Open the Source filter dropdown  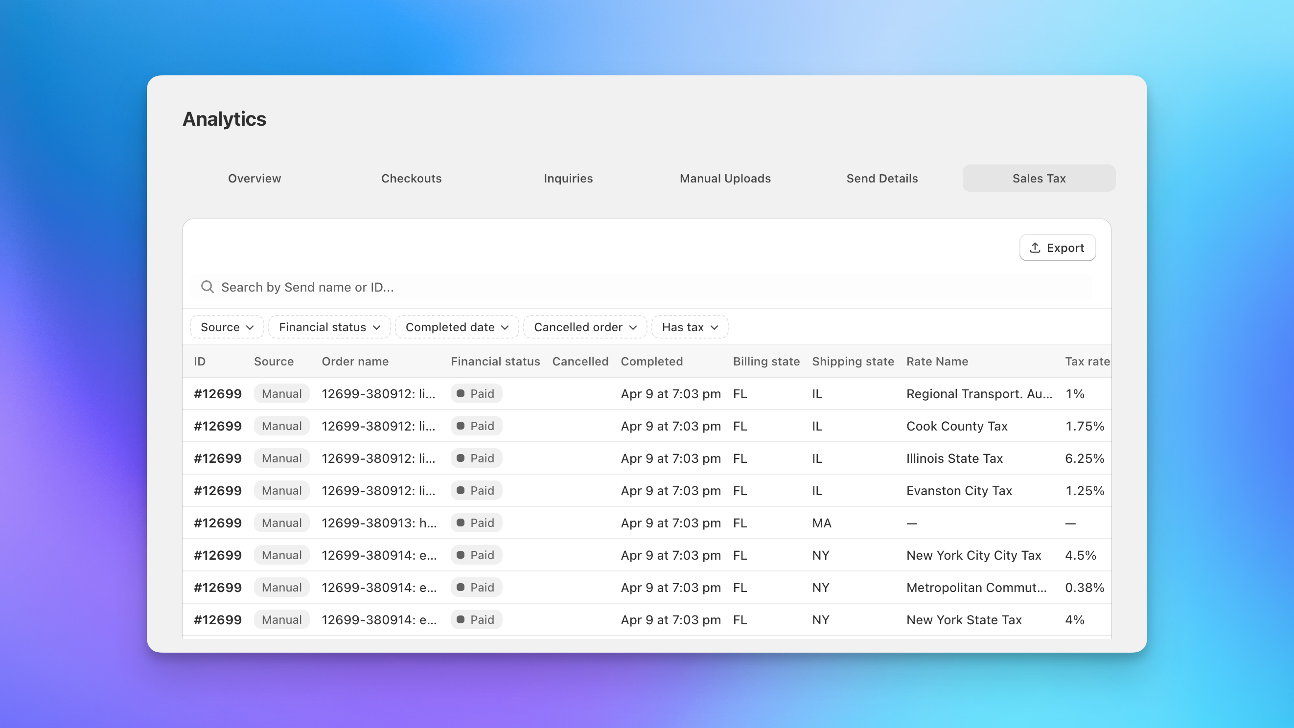point(227,327)
